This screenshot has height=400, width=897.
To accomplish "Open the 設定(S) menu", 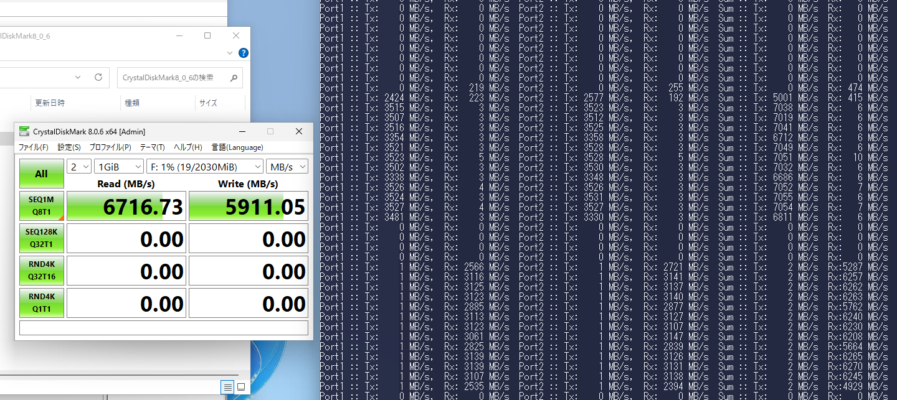I will point(69,147).
